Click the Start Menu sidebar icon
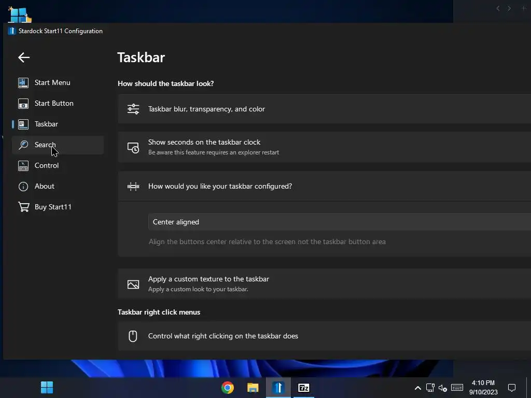Viewport: 531px width, 398px height. click(23, 82)
